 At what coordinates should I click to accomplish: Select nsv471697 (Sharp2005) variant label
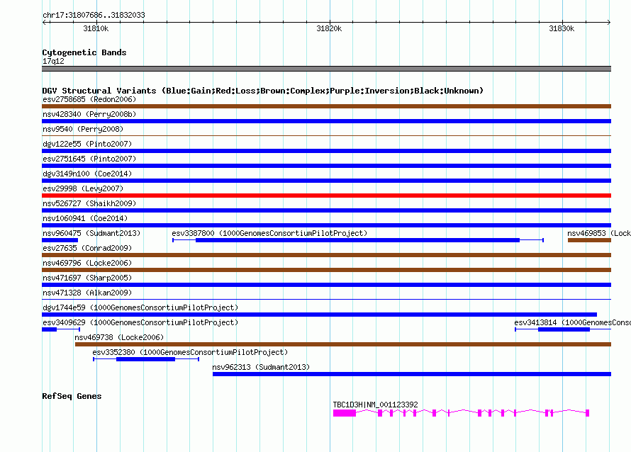coord(87,278)
